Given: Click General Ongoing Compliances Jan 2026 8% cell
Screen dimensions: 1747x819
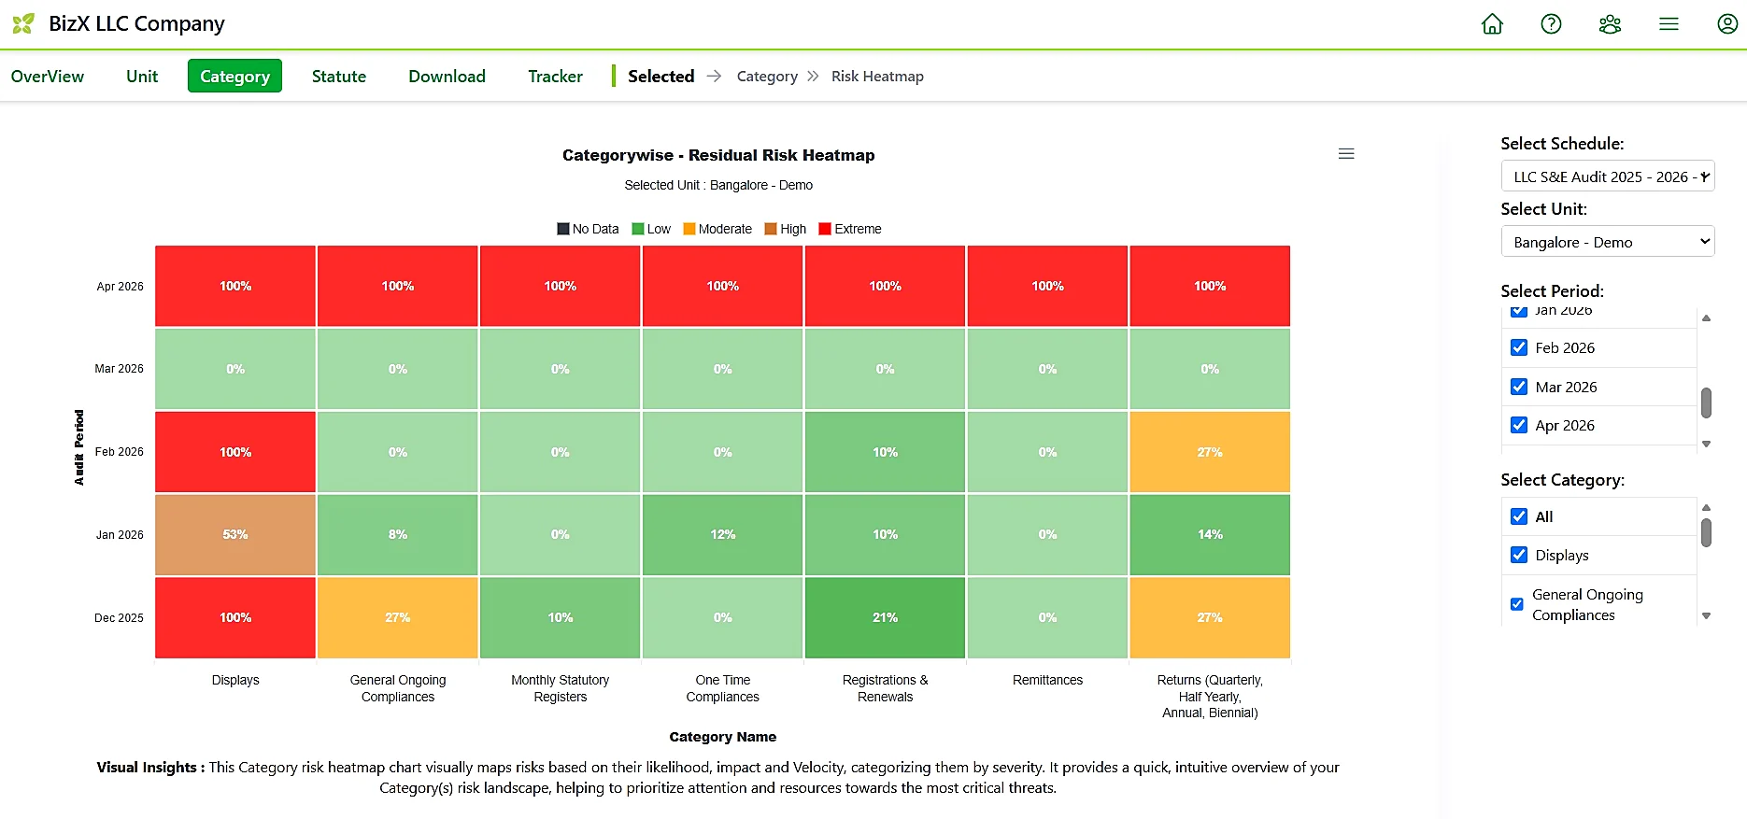Looking at the screenshot, I should click(398, 534).
